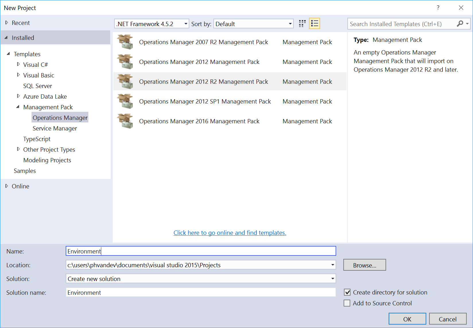Select SQL Server templates
Screen dimensions: 473x328
point(38,86)
